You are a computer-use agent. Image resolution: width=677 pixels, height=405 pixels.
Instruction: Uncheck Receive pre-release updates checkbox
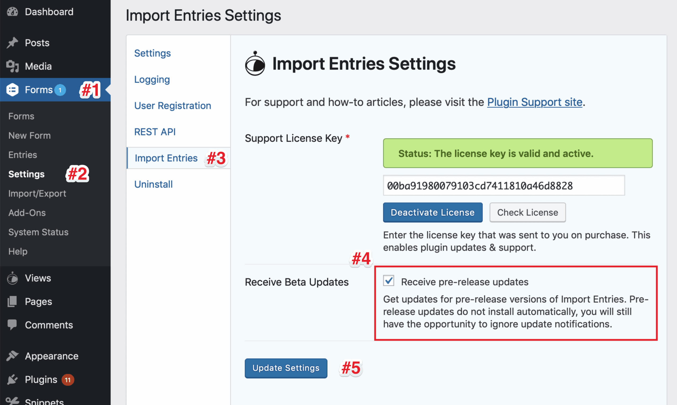388,281
